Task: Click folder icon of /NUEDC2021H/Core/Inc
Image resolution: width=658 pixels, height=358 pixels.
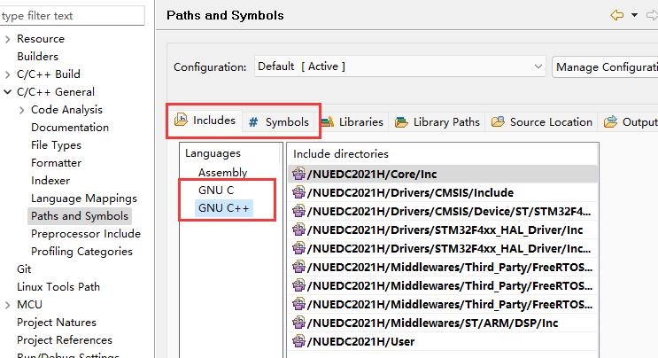Action: (x=298, y=174)
